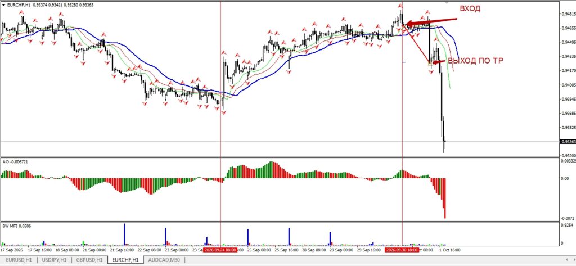
Task: Click the BW MFI 0.0506 indicator label
Action: coord(16,226)
